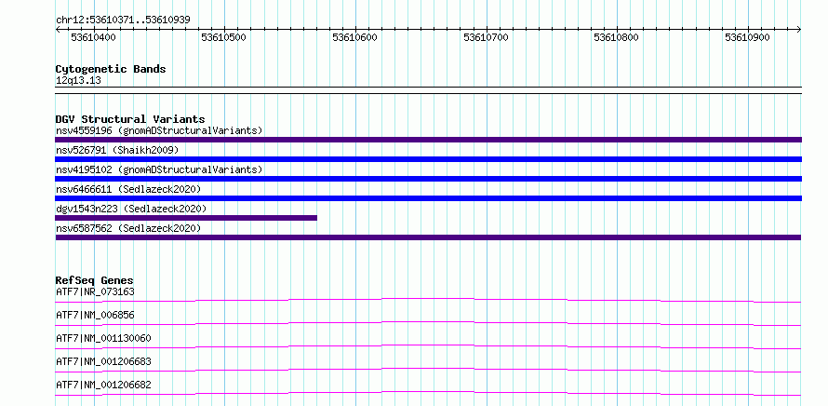Image resolution: width=828 pixels, height=406 pixels.
Task: Click the 12q13.13 cytogenetic band line
Action: [x=428, y=90]
